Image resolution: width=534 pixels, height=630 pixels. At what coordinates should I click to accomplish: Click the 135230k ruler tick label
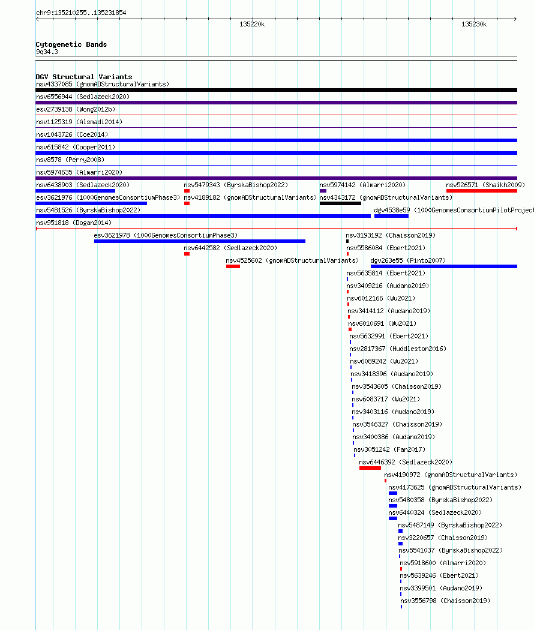tap(474, 25)
